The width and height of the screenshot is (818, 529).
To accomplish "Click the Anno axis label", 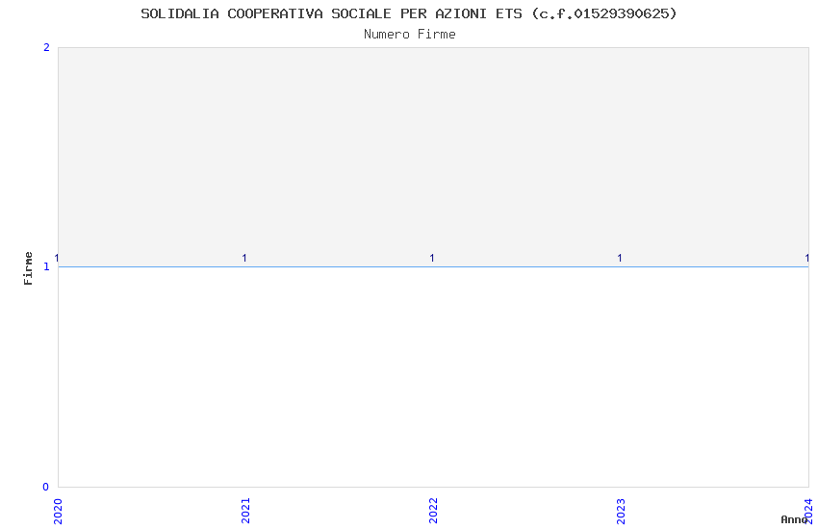I will 794,519.
